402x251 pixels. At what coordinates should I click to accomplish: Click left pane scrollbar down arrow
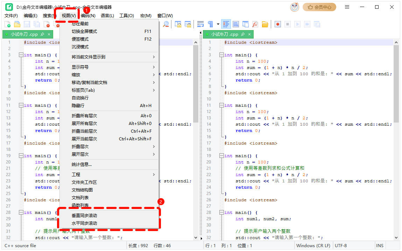[x=196, y=238]
